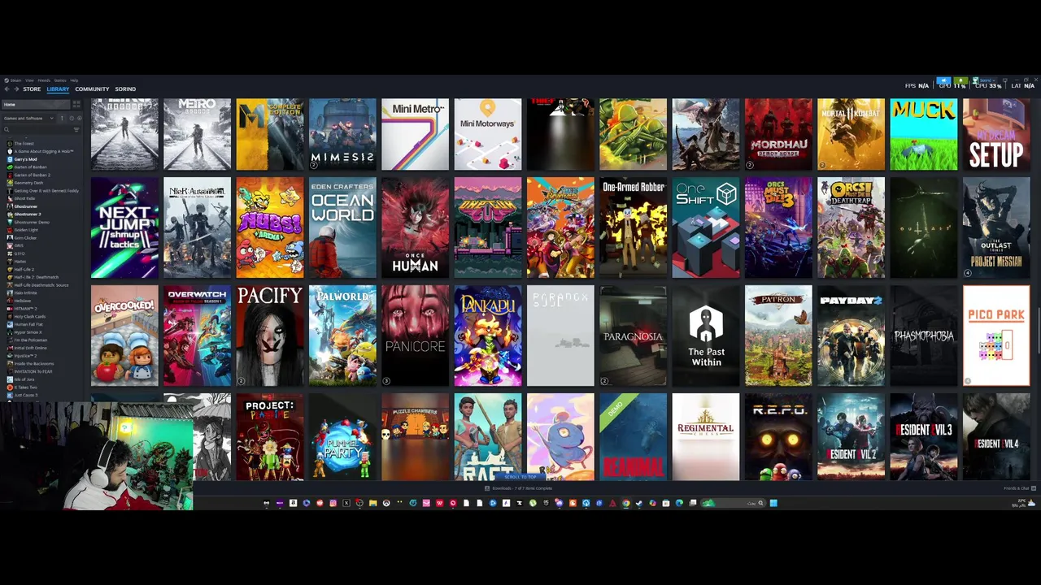Click the Home button in sidebar
The image size is (1041, 585).
pyautogui.click(x=36, y=104)
